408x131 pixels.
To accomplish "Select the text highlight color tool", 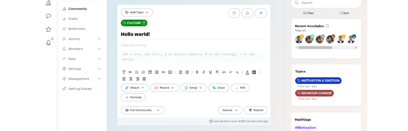I will tap(254, 72).
